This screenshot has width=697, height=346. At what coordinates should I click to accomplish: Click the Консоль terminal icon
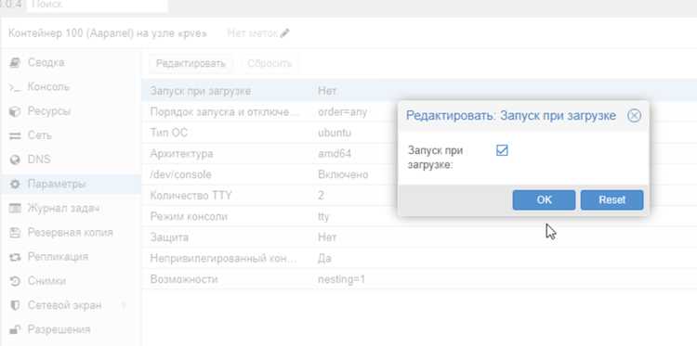point(15,87)
